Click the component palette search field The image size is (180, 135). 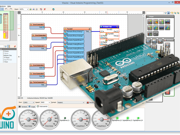(155, 13)
